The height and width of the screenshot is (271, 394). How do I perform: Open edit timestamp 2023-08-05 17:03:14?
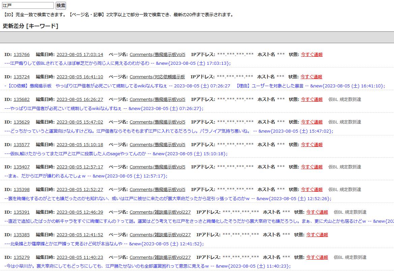80,55
